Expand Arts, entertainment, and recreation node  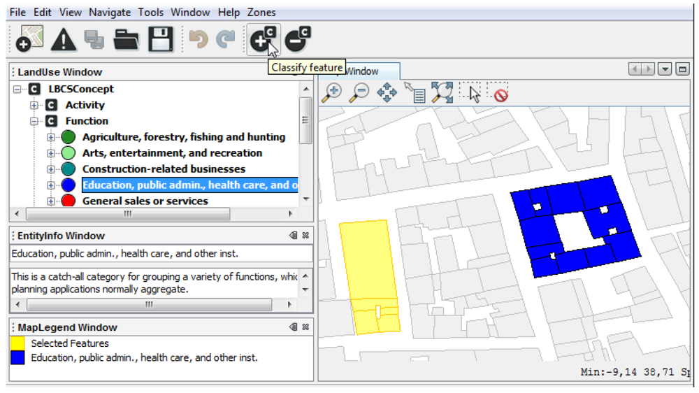pyautogui.click(x=51, y=153)
